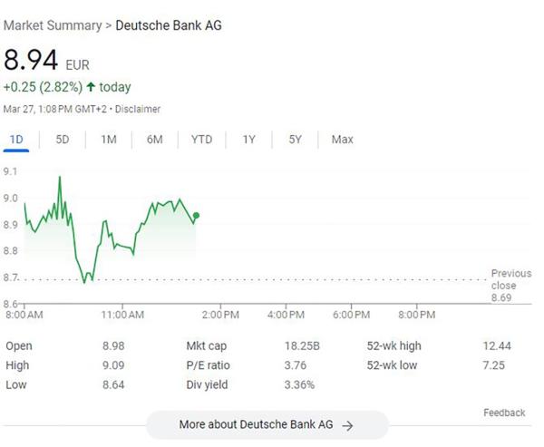
Task: View the 5Y price chart
Action: 296,140
